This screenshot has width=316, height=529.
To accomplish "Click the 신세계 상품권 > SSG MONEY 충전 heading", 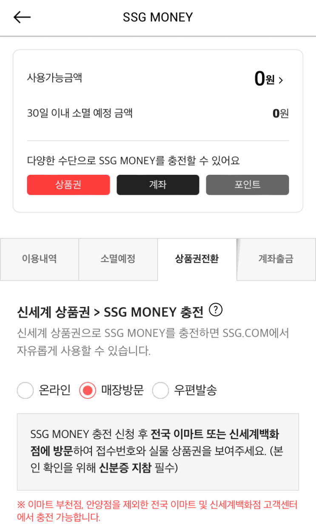I will click(x=110, y=313).
